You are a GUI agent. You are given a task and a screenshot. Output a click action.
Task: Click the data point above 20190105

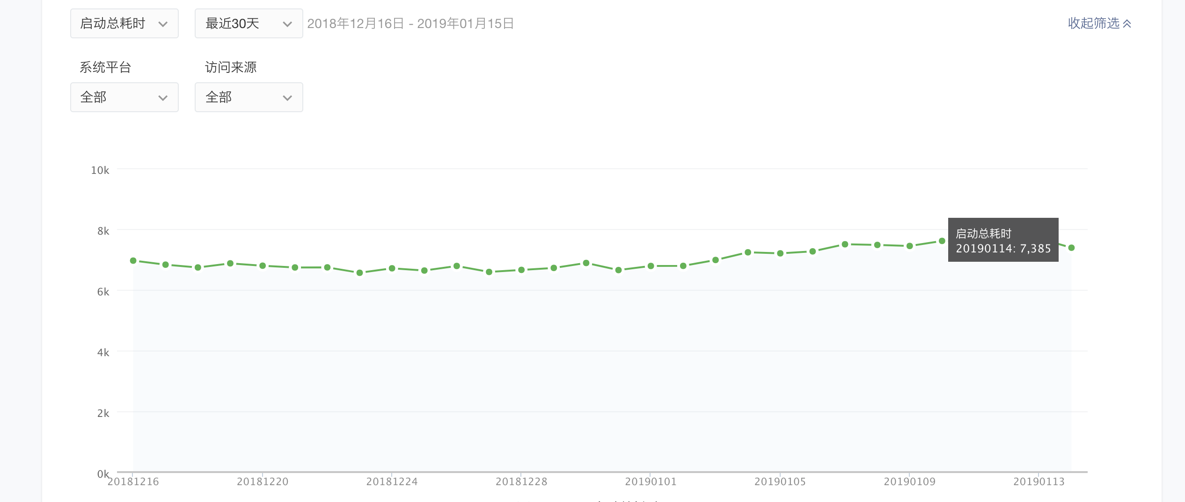(780, 253)
